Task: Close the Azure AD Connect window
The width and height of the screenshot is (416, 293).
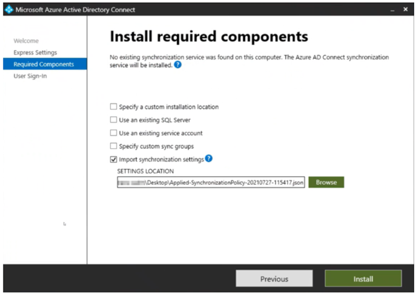Action: [405, 9]
